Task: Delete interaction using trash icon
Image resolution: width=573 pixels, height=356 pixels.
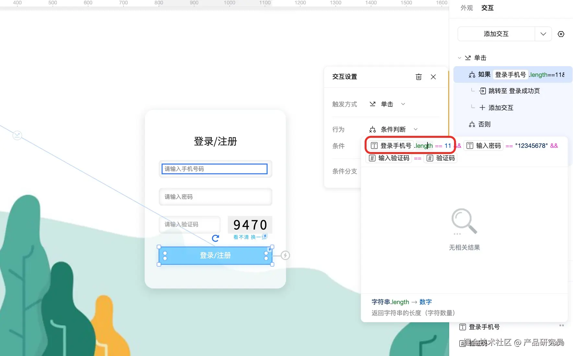Action: [419, 77]
